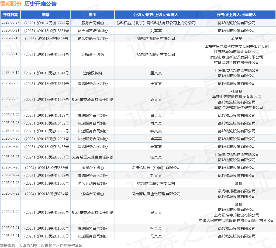The height and width of the screenshot is (248, 276).
Task: Select case number (2025)沪0118民初13455号
Action: pos(46,147)
